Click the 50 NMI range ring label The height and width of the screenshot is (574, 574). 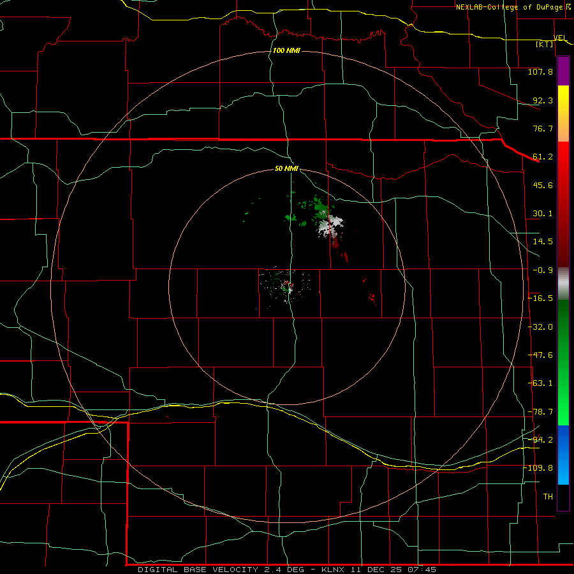pyautogui.click(x=286, y=168)
